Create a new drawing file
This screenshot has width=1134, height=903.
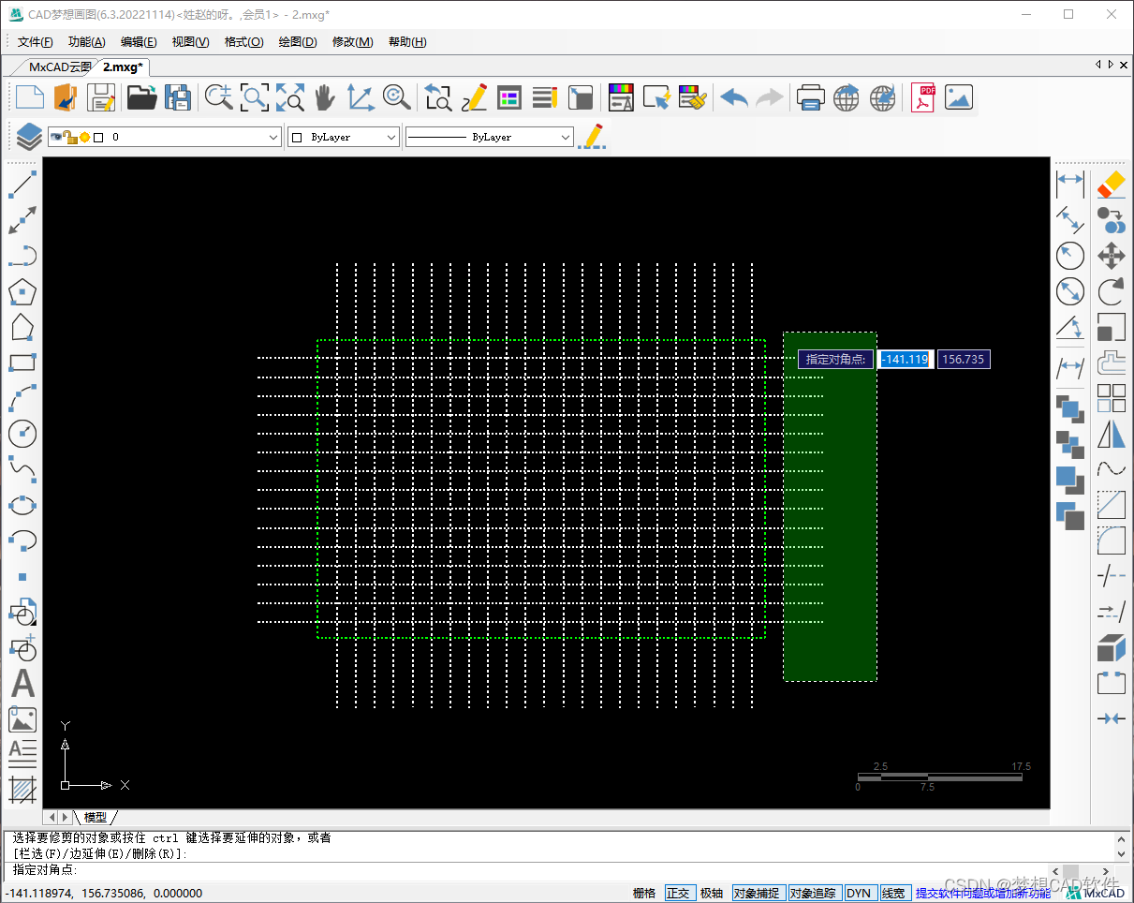click(30, 97)
